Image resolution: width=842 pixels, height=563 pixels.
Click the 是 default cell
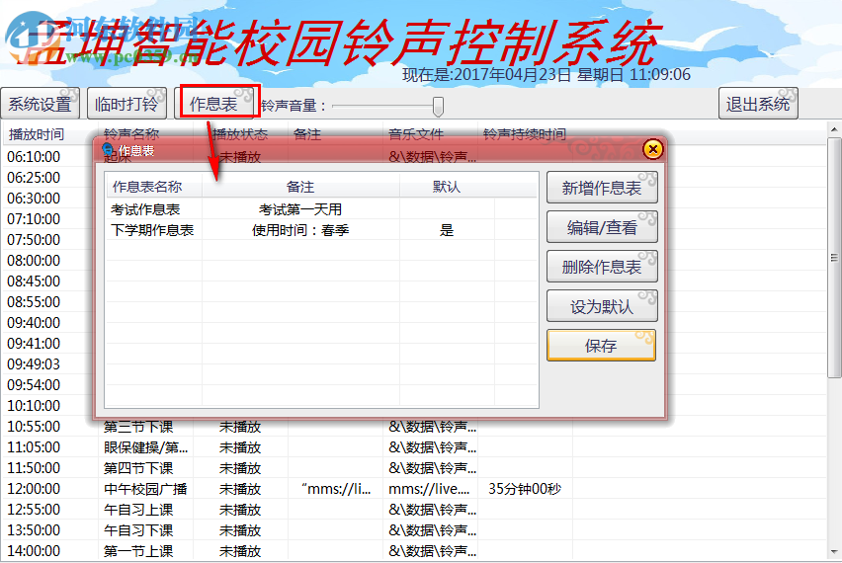tap(447, 230)
